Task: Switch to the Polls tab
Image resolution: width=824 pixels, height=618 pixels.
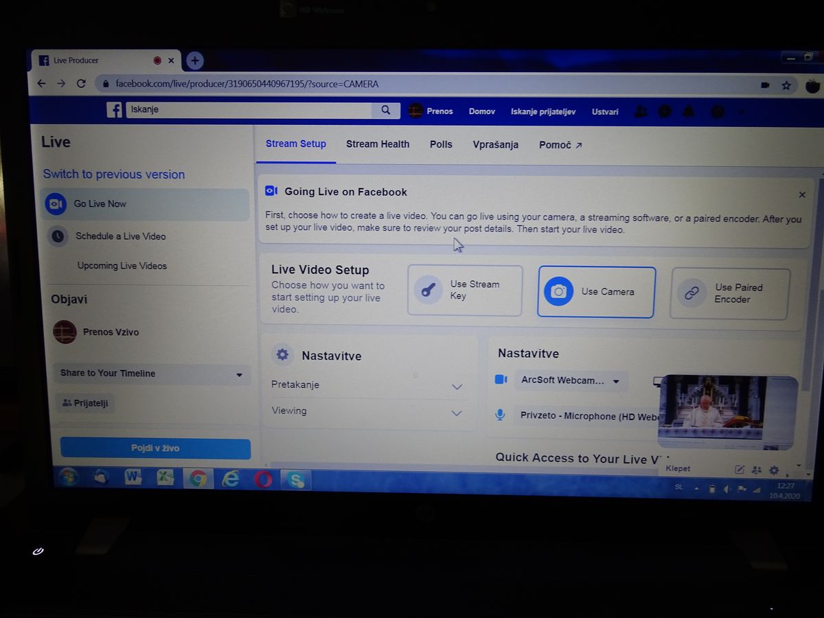Action: [441, 144]
